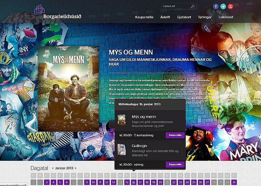Select calendar day 6
This screenshot has height=186, width=261.
pyautogui.click(x=67, y=182)
